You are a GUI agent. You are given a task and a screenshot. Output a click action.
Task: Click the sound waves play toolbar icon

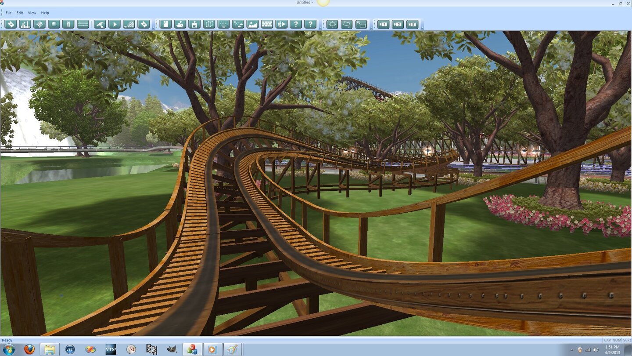(x=281, y=24)
